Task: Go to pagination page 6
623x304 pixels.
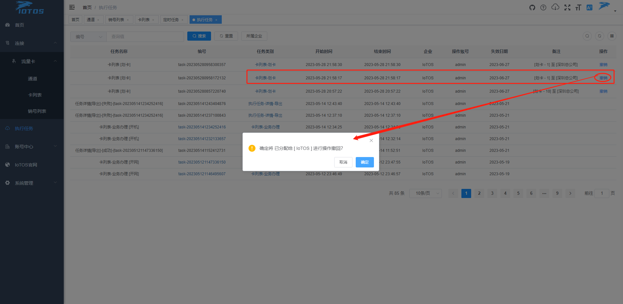Action: (531, 193)
